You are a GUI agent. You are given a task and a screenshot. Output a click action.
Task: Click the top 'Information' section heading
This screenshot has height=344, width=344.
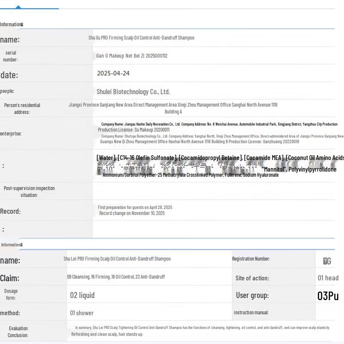point(12,25)
